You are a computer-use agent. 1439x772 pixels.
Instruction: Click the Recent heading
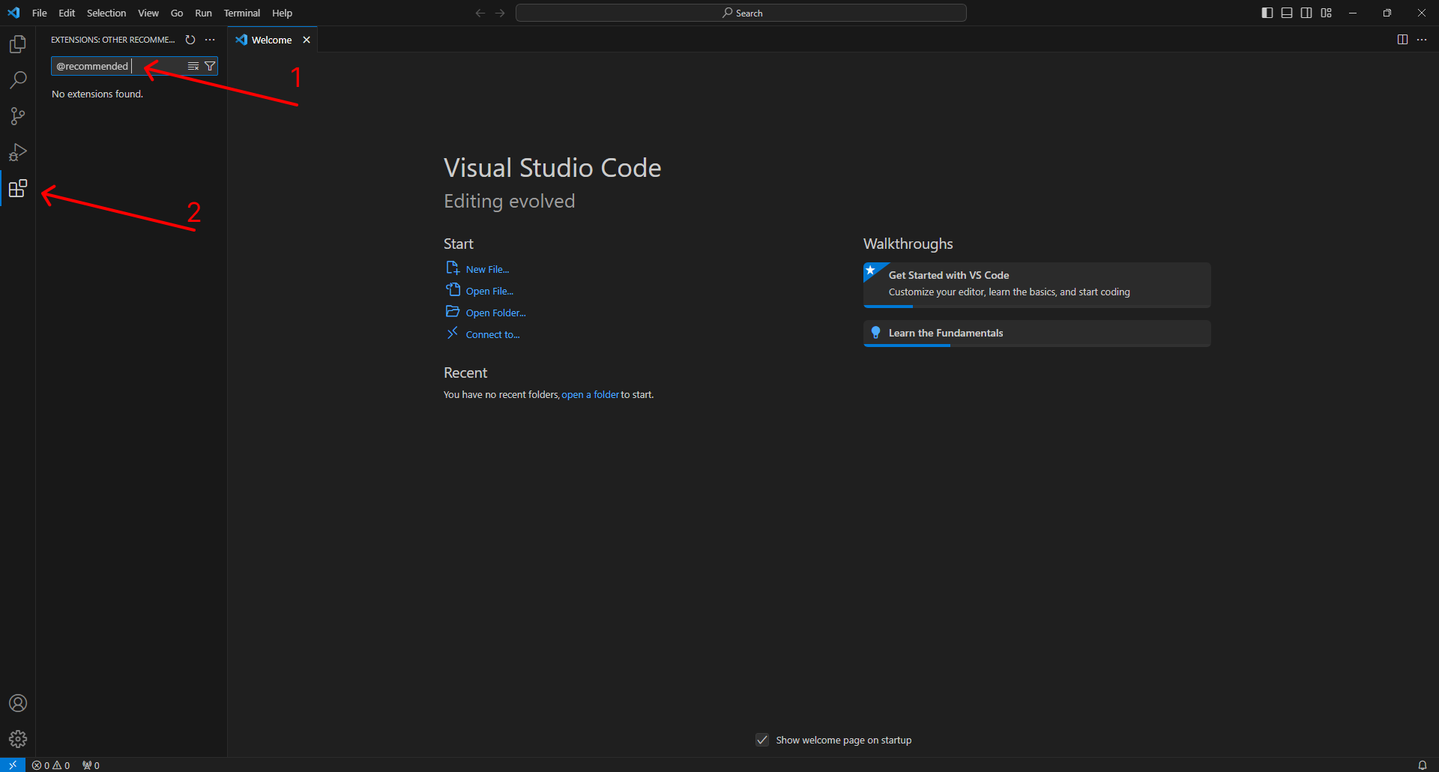click(x=465, y=373)
